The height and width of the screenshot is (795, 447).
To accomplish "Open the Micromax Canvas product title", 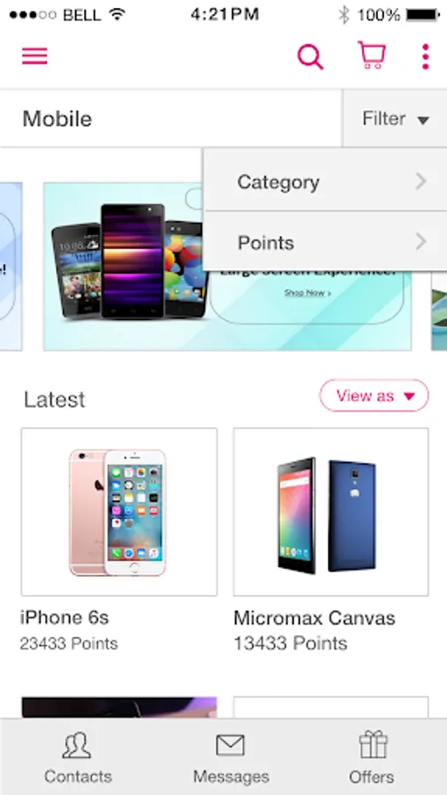I will click(x=314, y=617).
